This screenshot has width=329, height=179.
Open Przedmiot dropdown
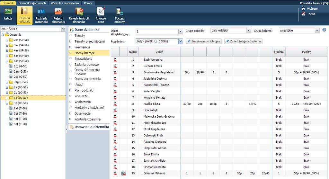[x=181, y=41]
